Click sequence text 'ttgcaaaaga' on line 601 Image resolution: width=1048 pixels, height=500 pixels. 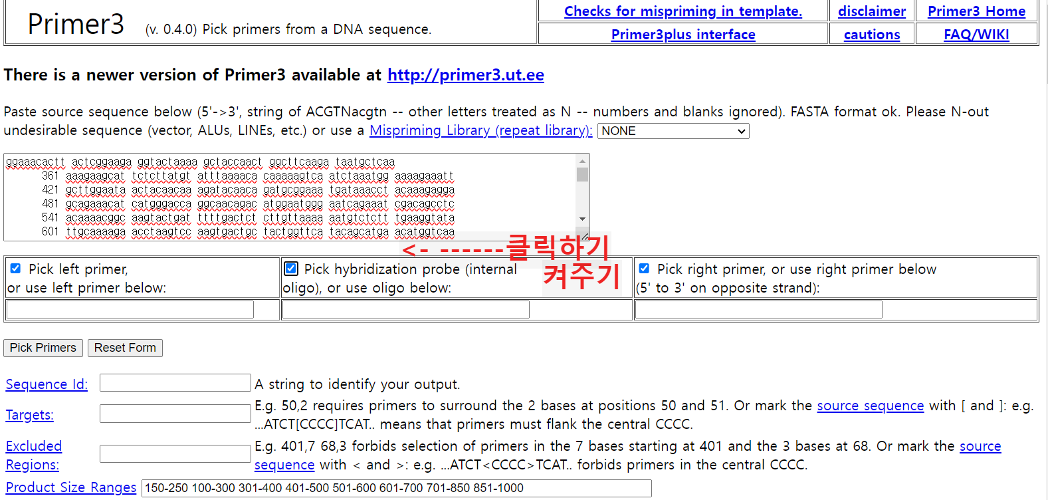[95, 232]
